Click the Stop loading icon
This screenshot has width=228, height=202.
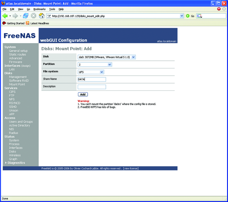tap(33, 16)
